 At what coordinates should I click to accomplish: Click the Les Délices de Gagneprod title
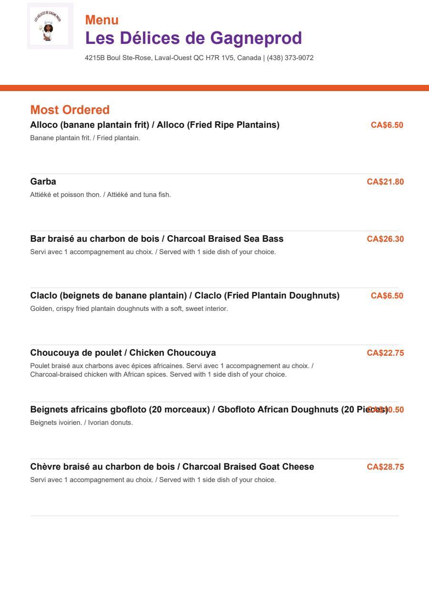point(194,38)
